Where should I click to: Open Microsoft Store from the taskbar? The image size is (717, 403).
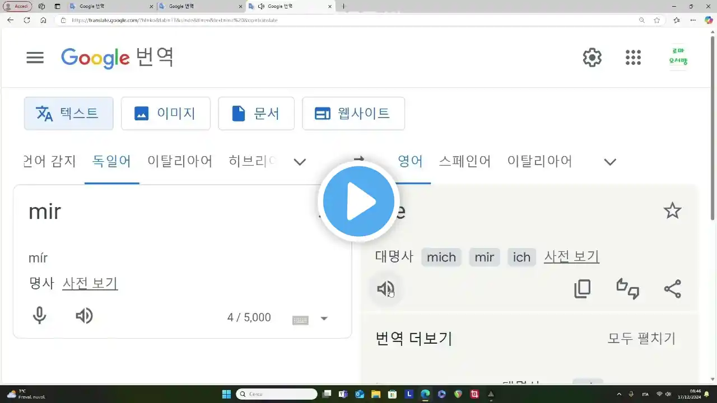[x=393, y=394]
